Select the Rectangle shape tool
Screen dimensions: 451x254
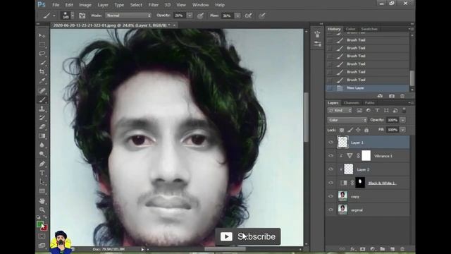pyautogui.click(x=42, y=191)
